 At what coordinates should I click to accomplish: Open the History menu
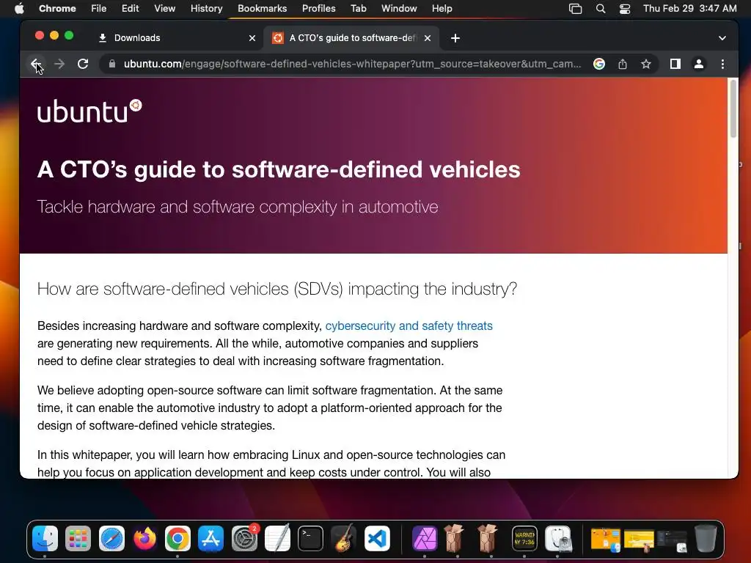(206, 9)
